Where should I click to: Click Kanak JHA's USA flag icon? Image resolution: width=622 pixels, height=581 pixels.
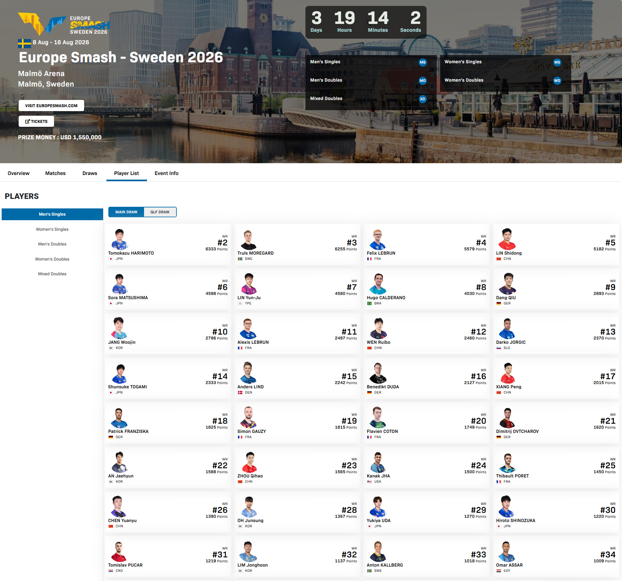coord(370,482)
